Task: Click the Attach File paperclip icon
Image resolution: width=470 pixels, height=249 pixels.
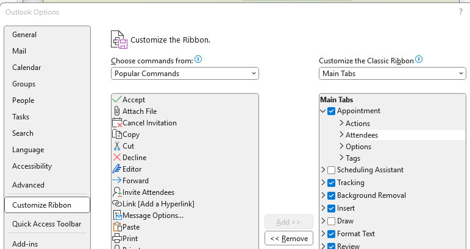Action: point(117,111)
